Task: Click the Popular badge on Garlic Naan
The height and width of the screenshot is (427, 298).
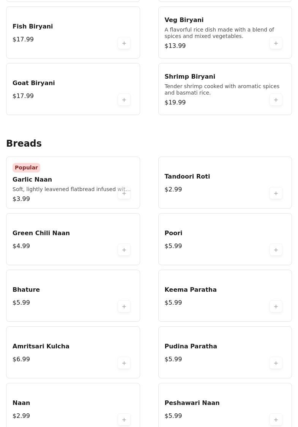Action: click(x=27, y=168)
